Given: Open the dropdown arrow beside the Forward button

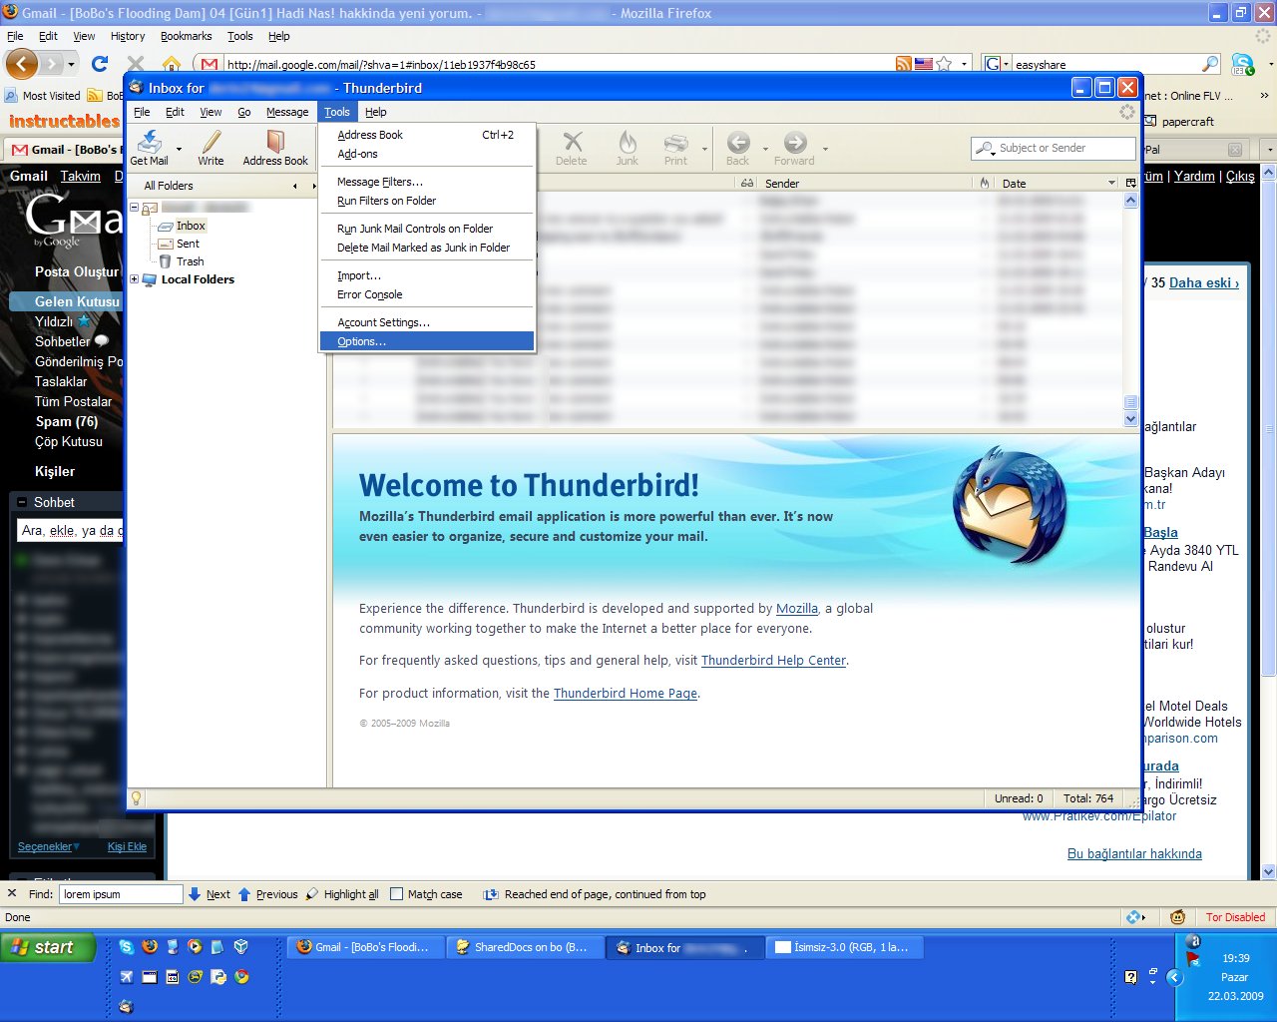Looking at the screenshot, I should pos(825,149).
